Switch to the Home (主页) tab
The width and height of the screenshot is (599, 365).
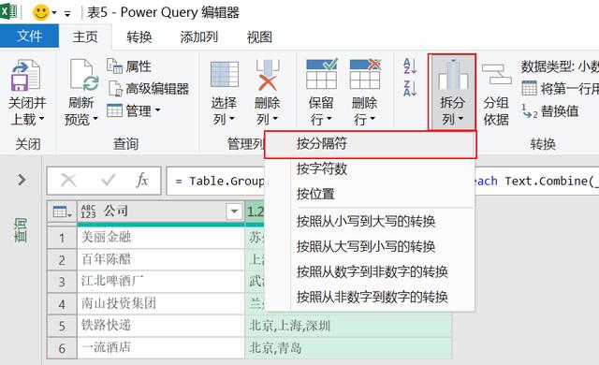[x=85, y=36]
